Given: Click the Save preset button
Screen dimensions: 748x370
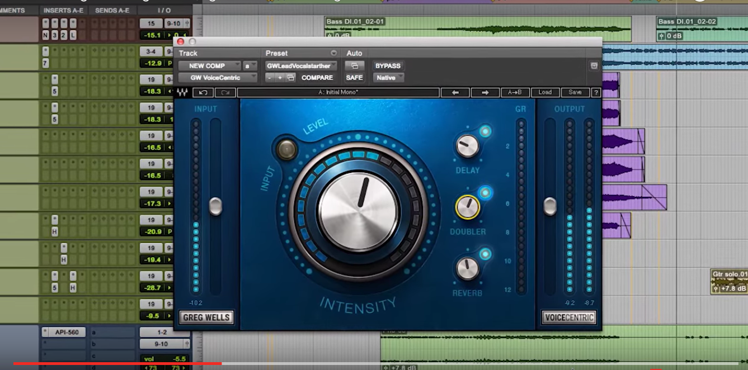Looking at the screenshot, I should [x=575, y=92].
